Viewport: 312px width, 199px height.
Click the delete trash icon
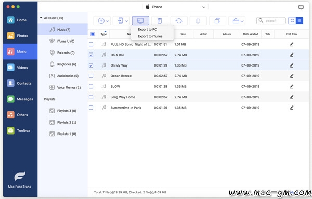click(x=160, y=21)
